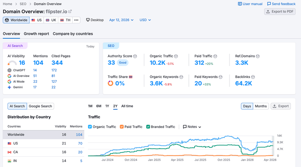Click the US flag in country table

pyautogui.click(x=9, y=143)
